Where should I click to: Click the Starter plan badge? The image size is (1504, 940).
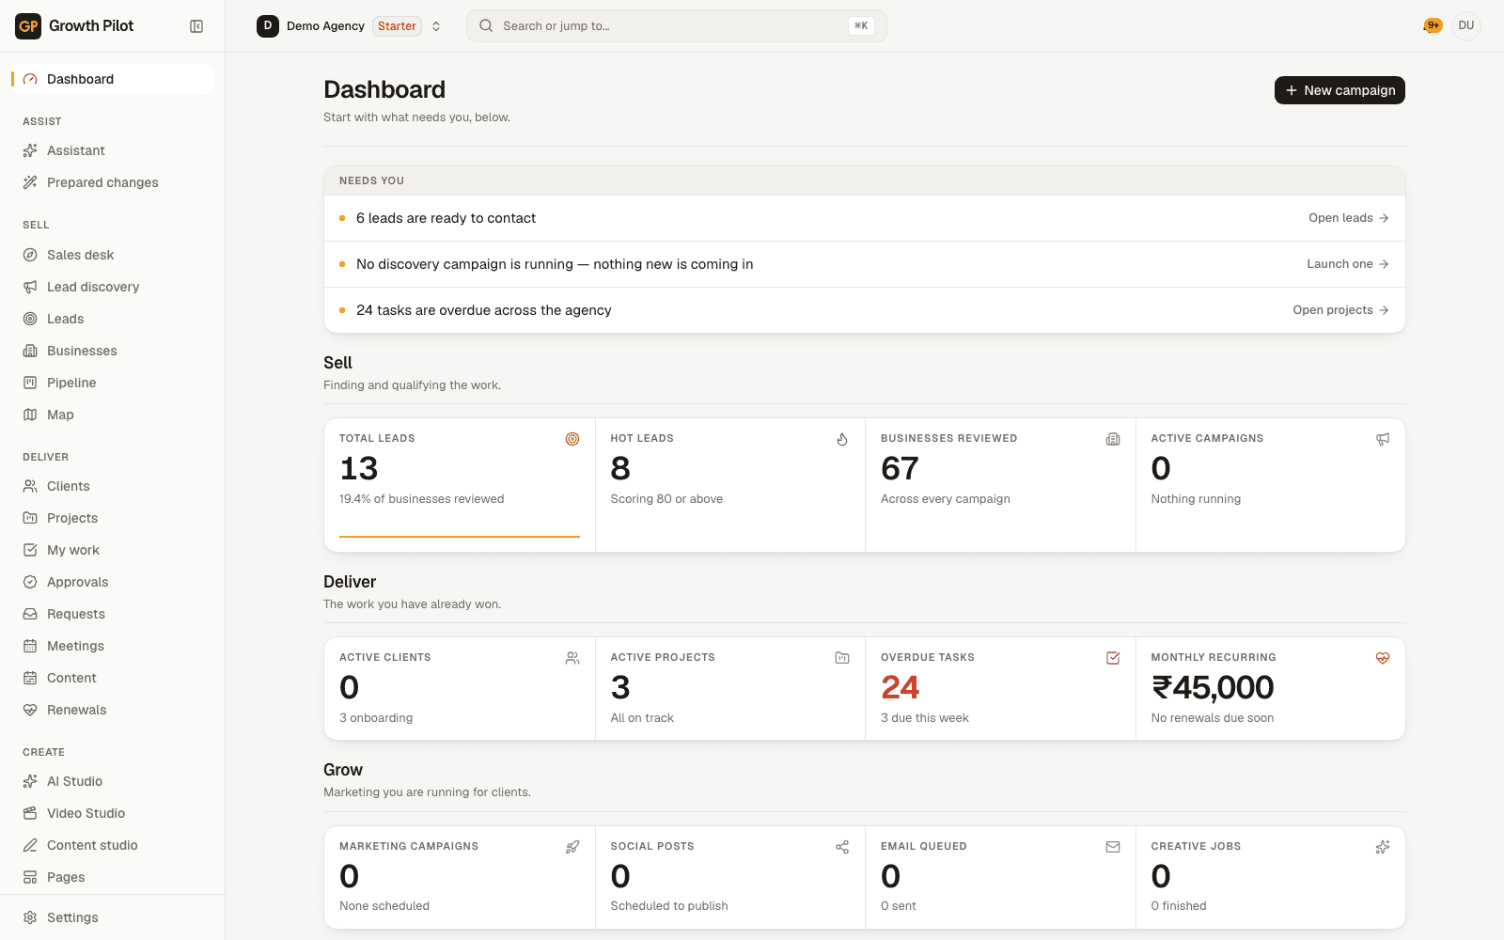(x=397, y=26)
